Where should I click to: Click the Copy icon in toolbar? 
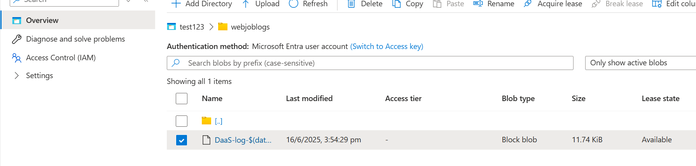396,4
